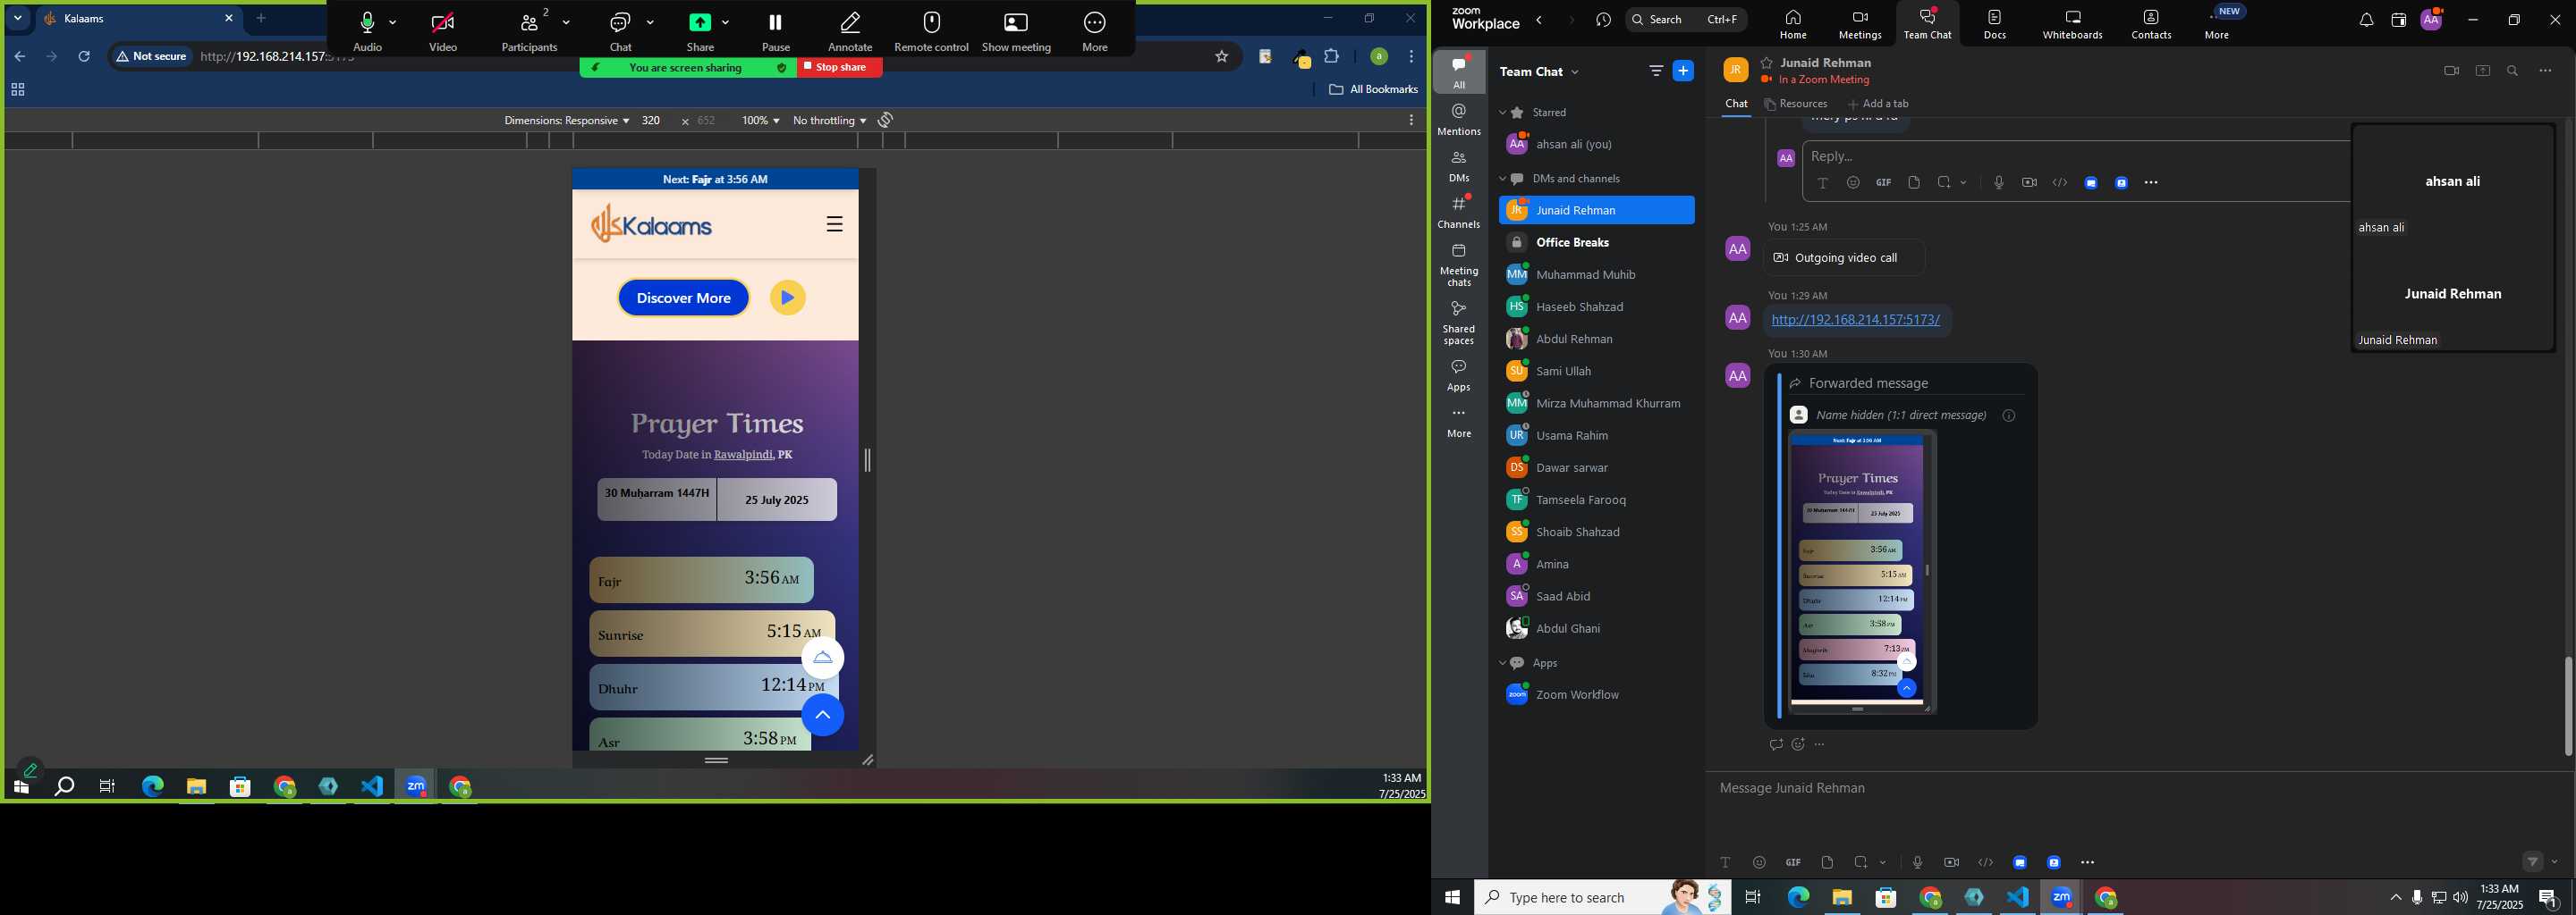Screen dimensions: 2576x915
Task: Click the blue new chat plus button
Action: pyautogui.click(x=1683, y=71)
